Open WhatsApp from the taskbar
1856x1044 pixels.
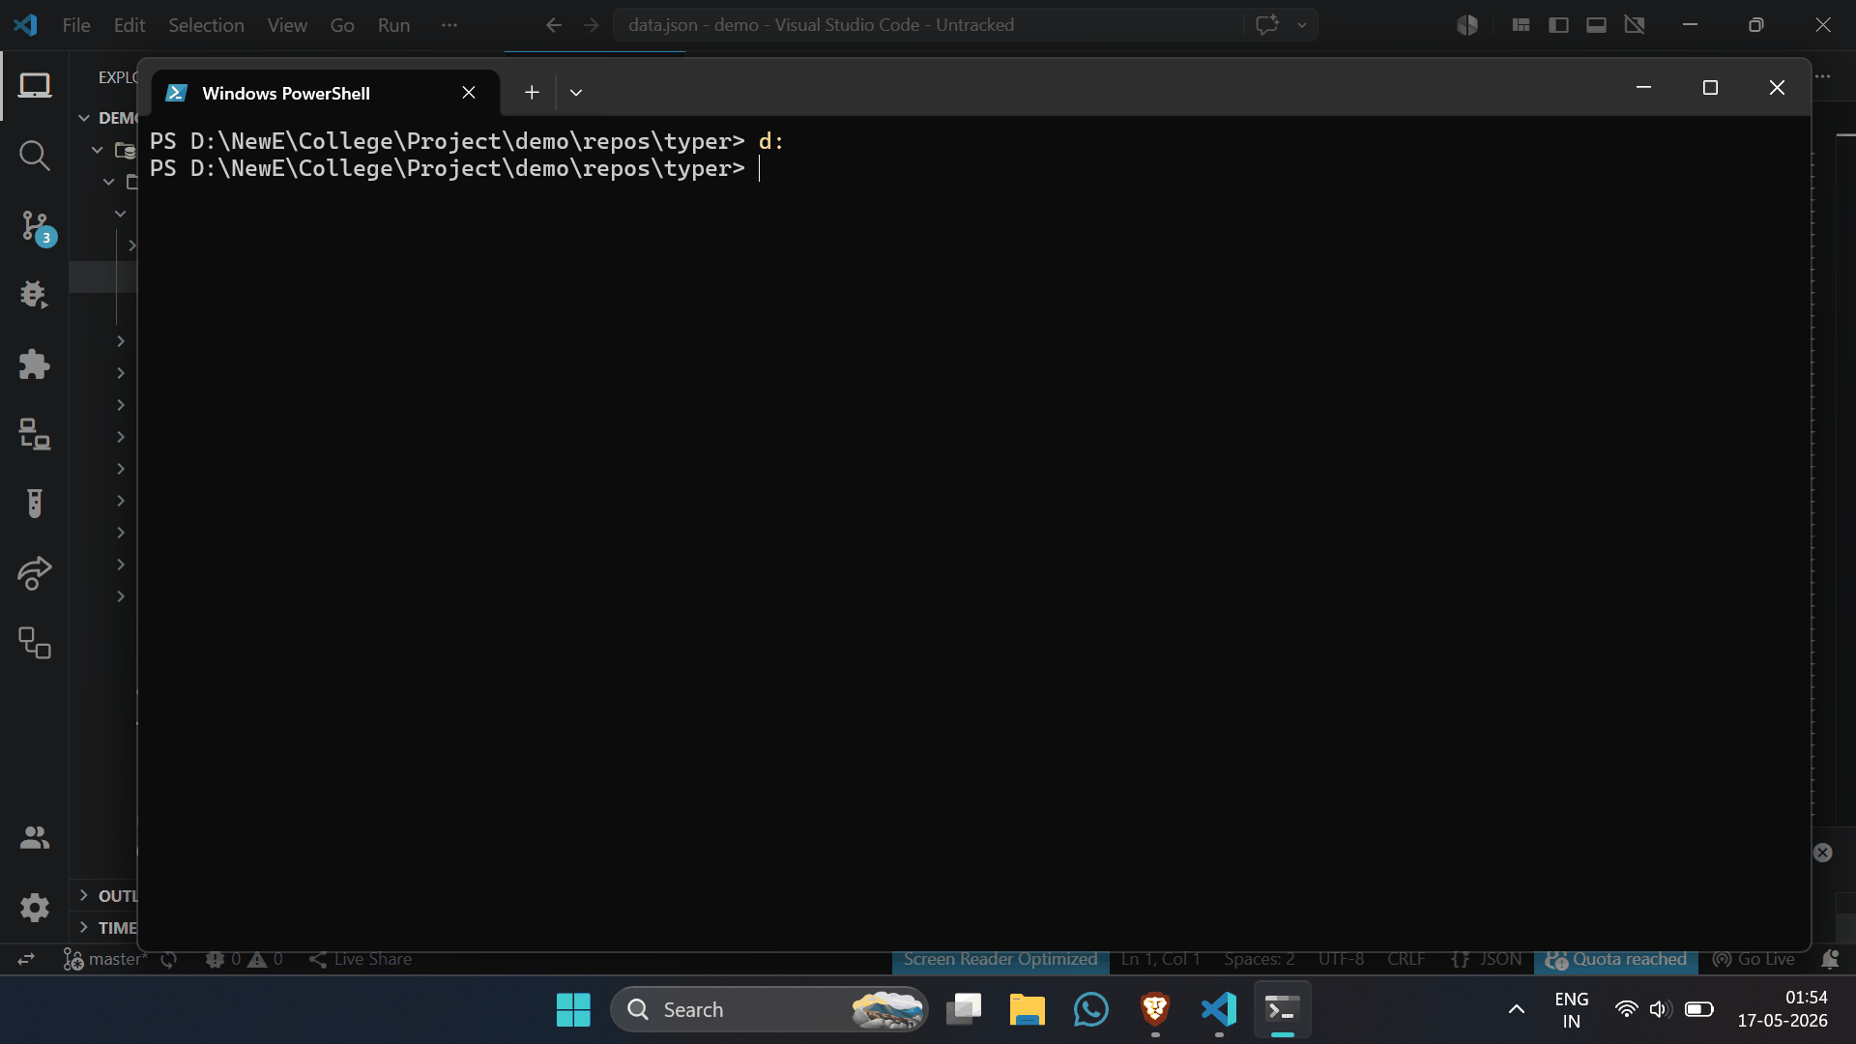click(1091, 1010)
